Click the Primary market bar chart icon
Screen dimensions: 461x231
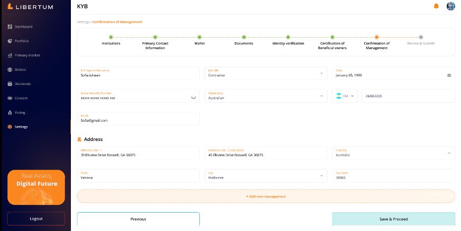tap(10, 55)
